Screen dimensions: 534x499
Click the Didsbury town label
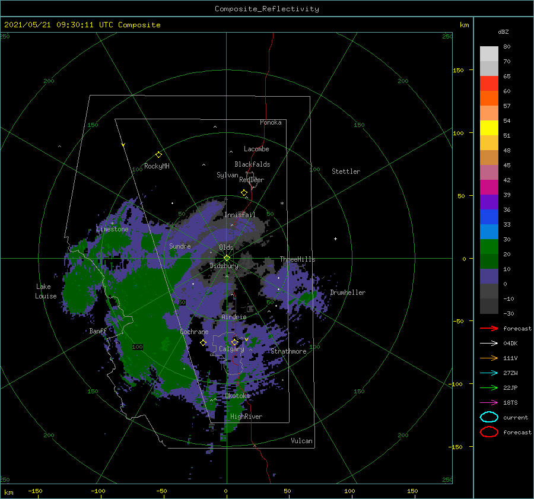[224, 266]
